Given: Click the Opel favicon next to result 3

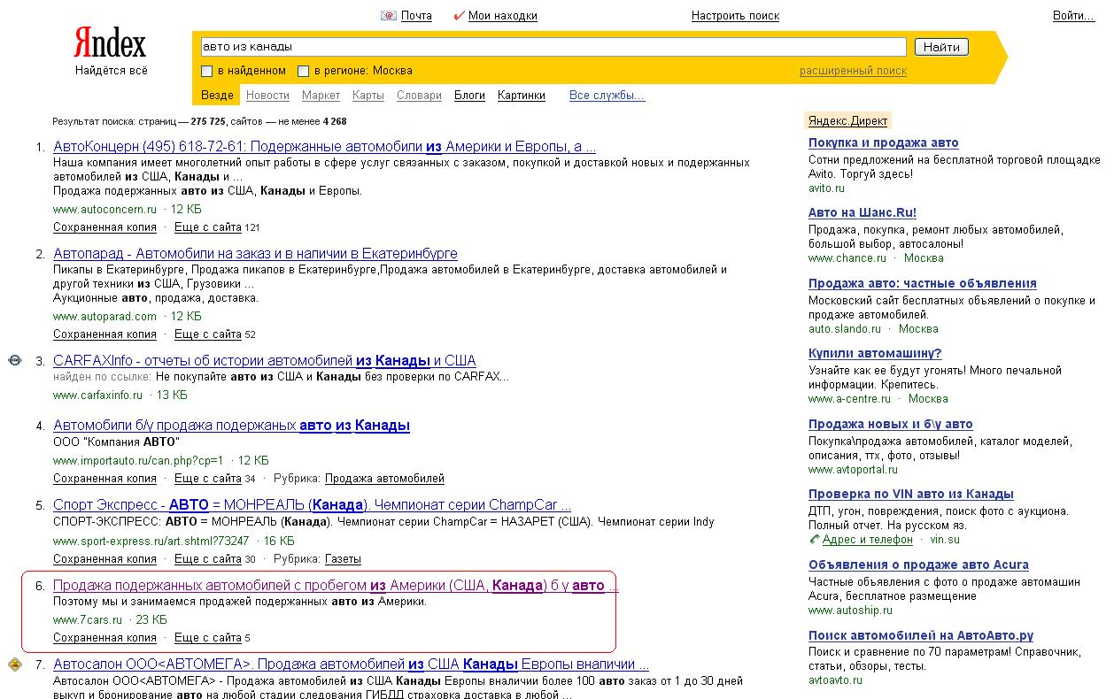Looking at the screenshot, I should tap(14, 361).
